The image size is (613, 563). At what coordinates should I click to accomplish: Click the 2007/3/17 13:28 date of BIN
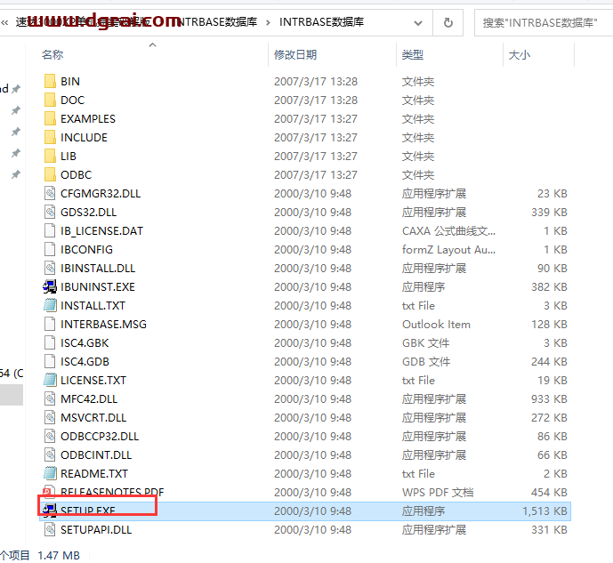316,81
